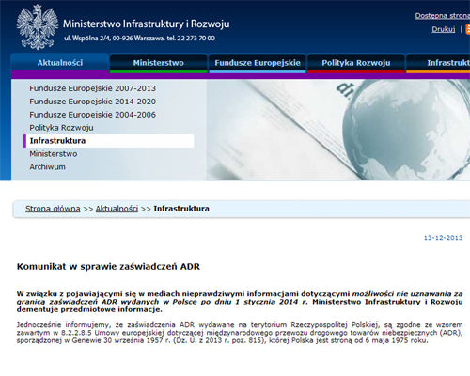Open the Ministerstwo tab
Screen dimensions: 470x376
(x=159, y=63)
